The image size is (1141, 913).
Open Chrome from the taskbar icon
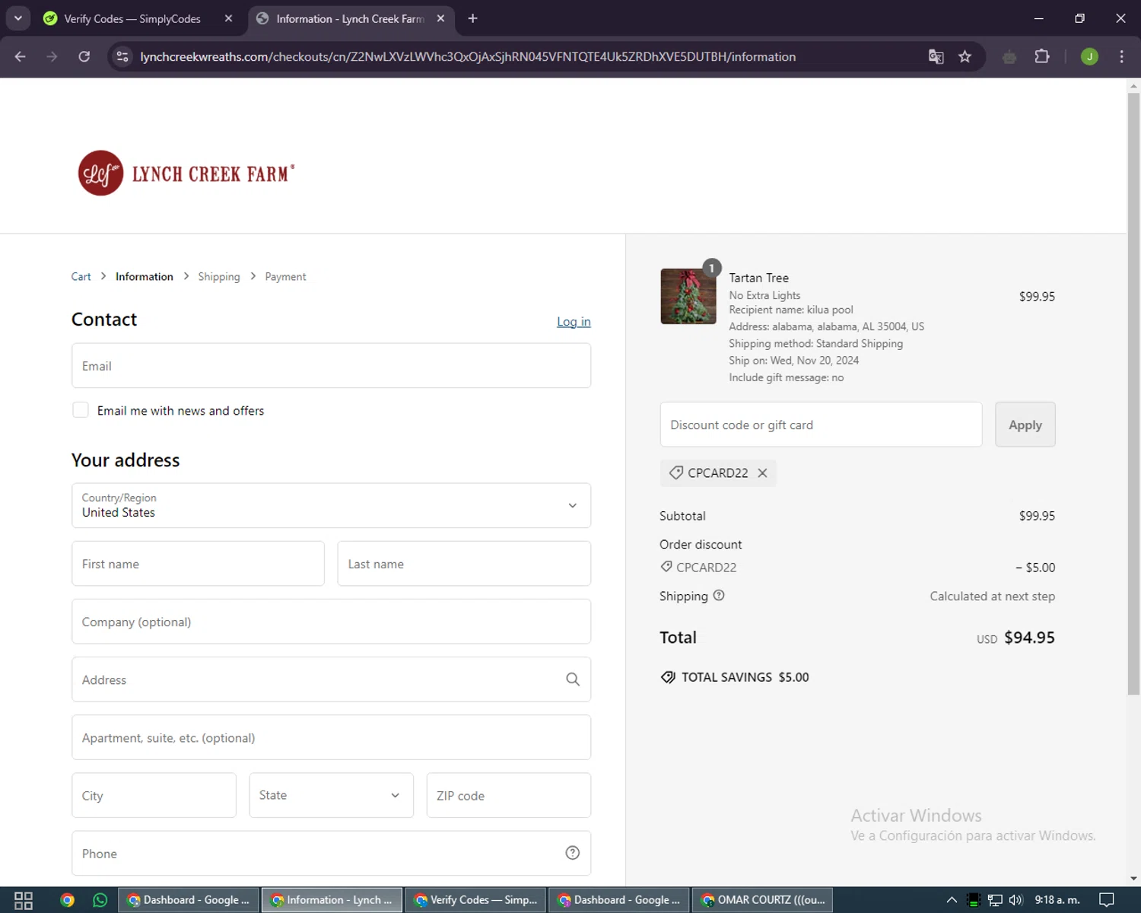(67, 900)
